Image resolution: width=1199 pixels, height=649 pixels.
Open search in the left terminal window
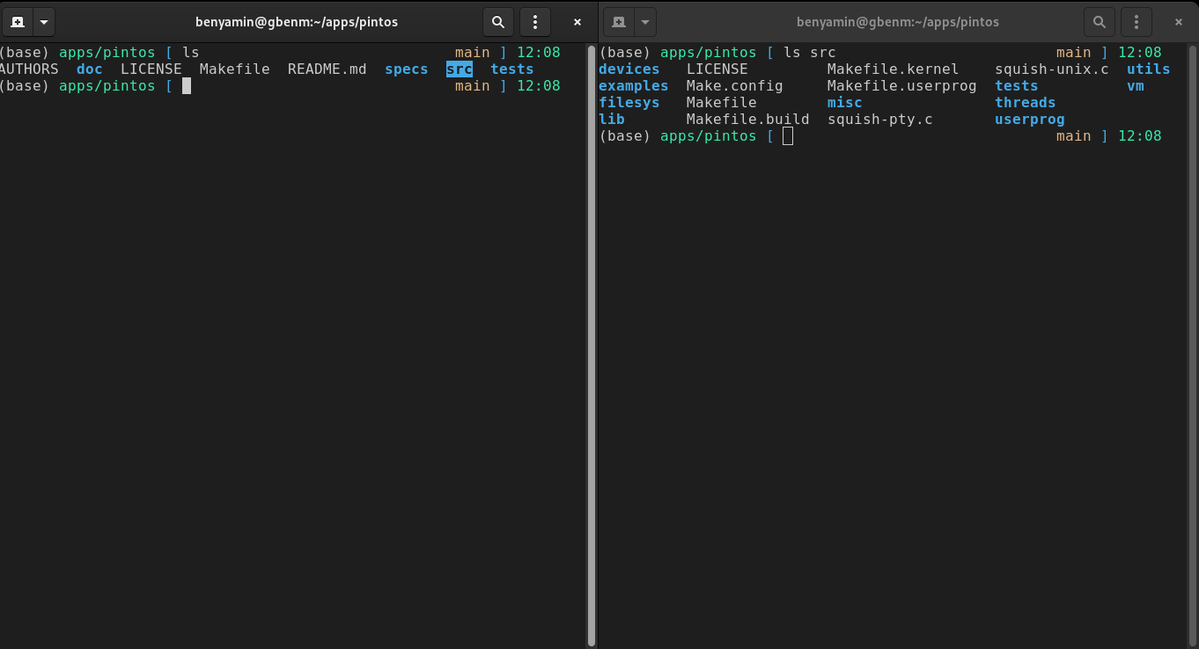498,22
